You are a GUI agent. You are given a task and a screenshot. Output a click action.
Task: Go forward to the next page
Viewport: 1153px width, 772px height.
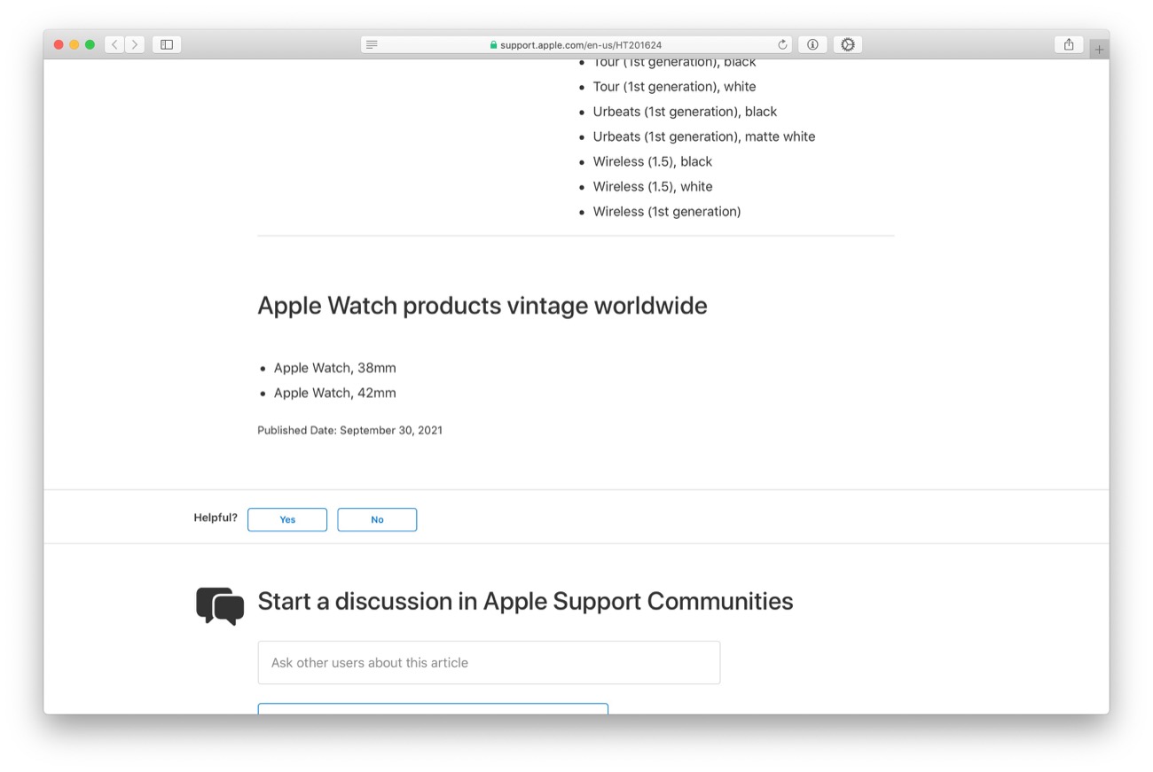pos(134,43)
